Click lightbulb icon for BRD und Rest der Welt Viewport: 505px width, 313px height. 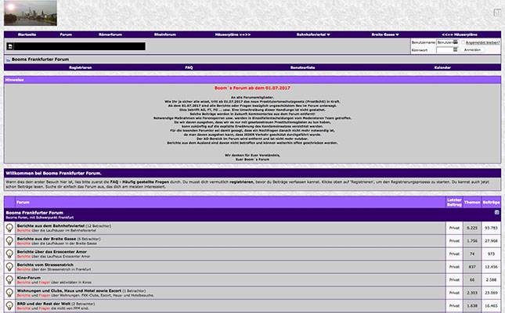coord(9,306)
